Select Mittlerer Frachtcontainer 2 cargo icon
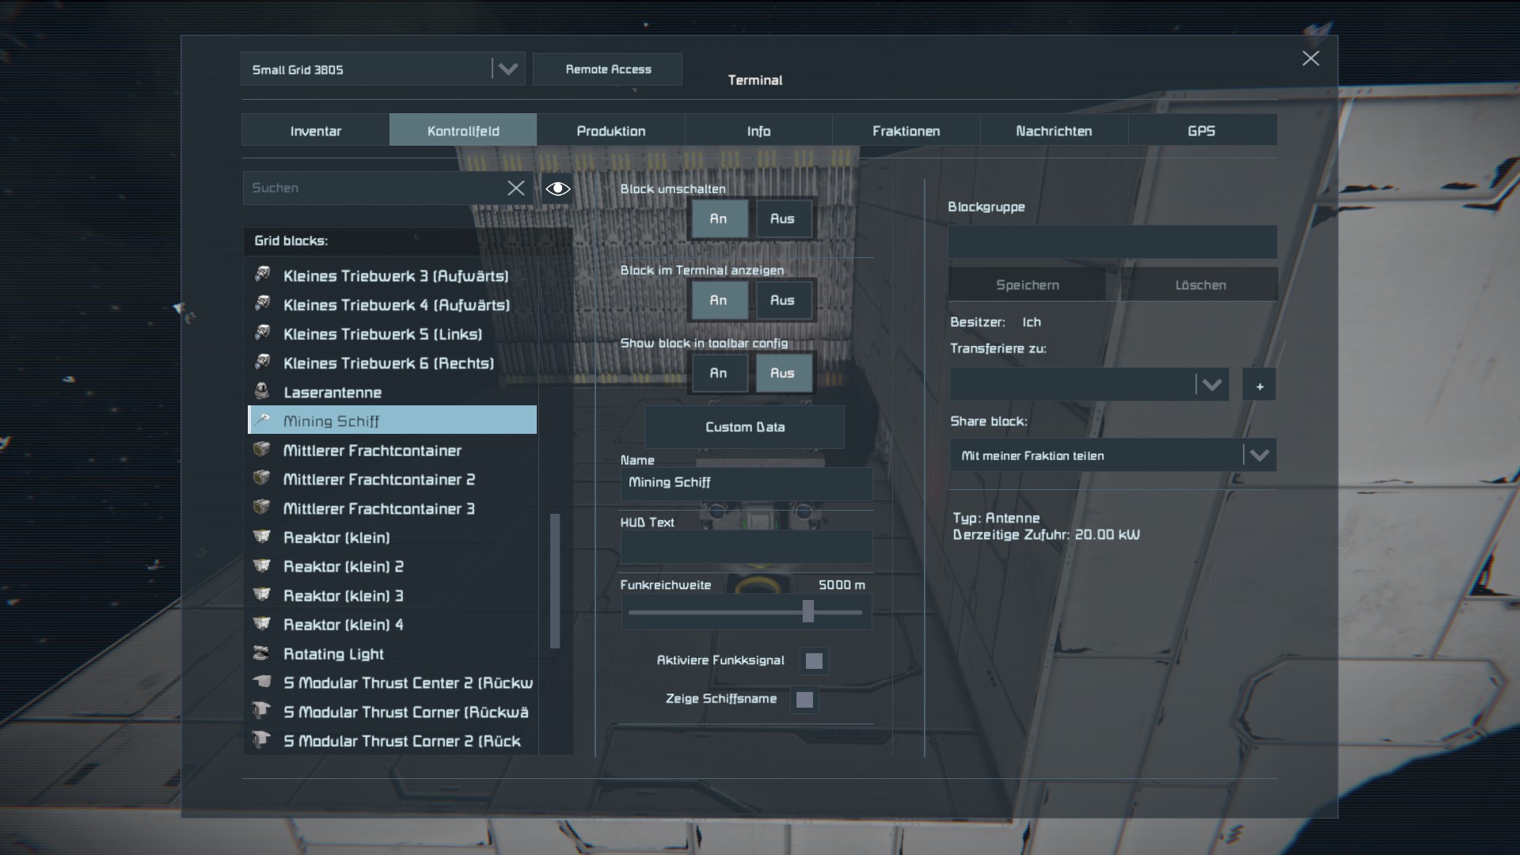The image size is (1520, 855). [262, 479]
